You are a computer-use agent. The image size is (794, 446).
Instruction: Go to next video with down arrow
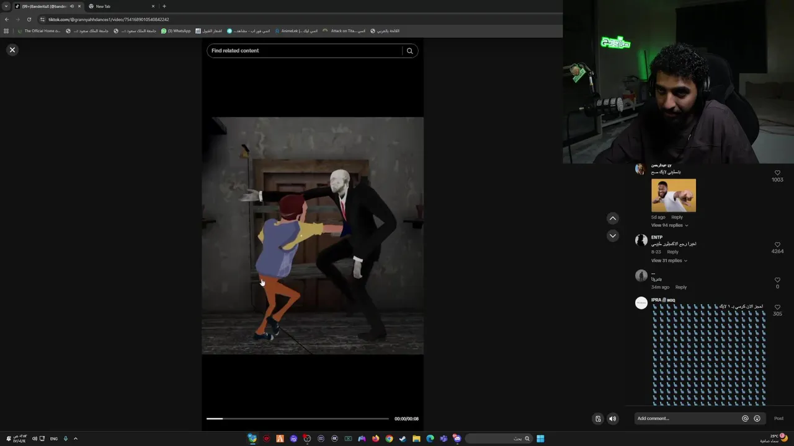pyautogui.click(x=612, y=236)
